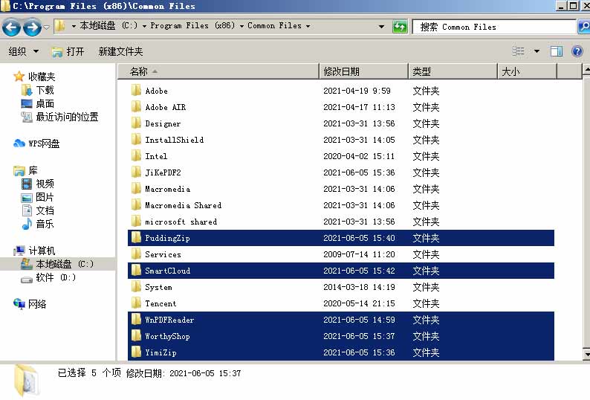
Task: Select the Adobe folder icon
Action: (136, 91)
